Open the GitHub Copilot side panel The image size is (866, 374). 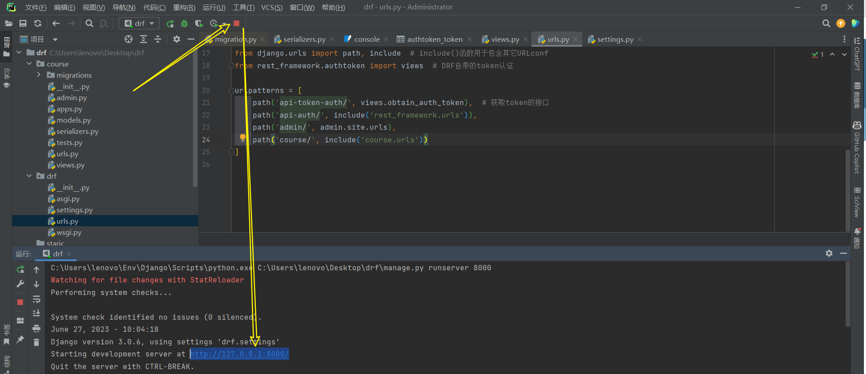click(x=857, y=147)
